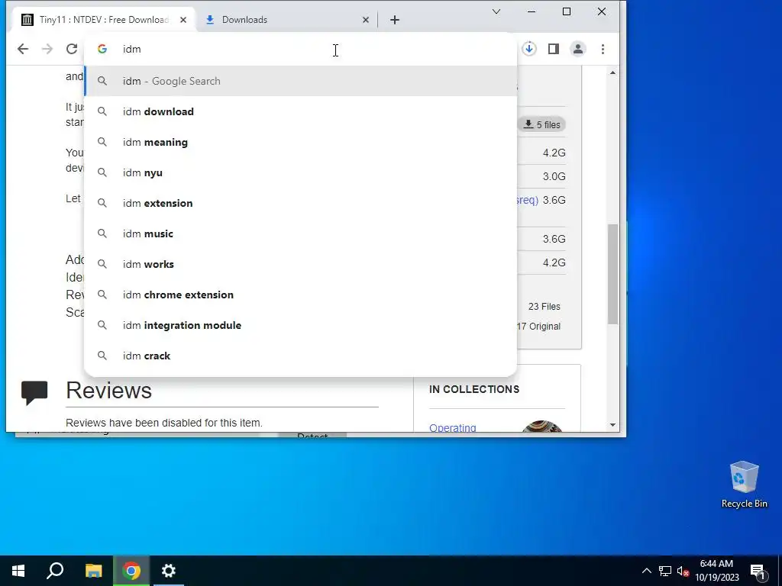Open the Windows Start menu
Screen dimensions: 782x586
click(18, 571)
